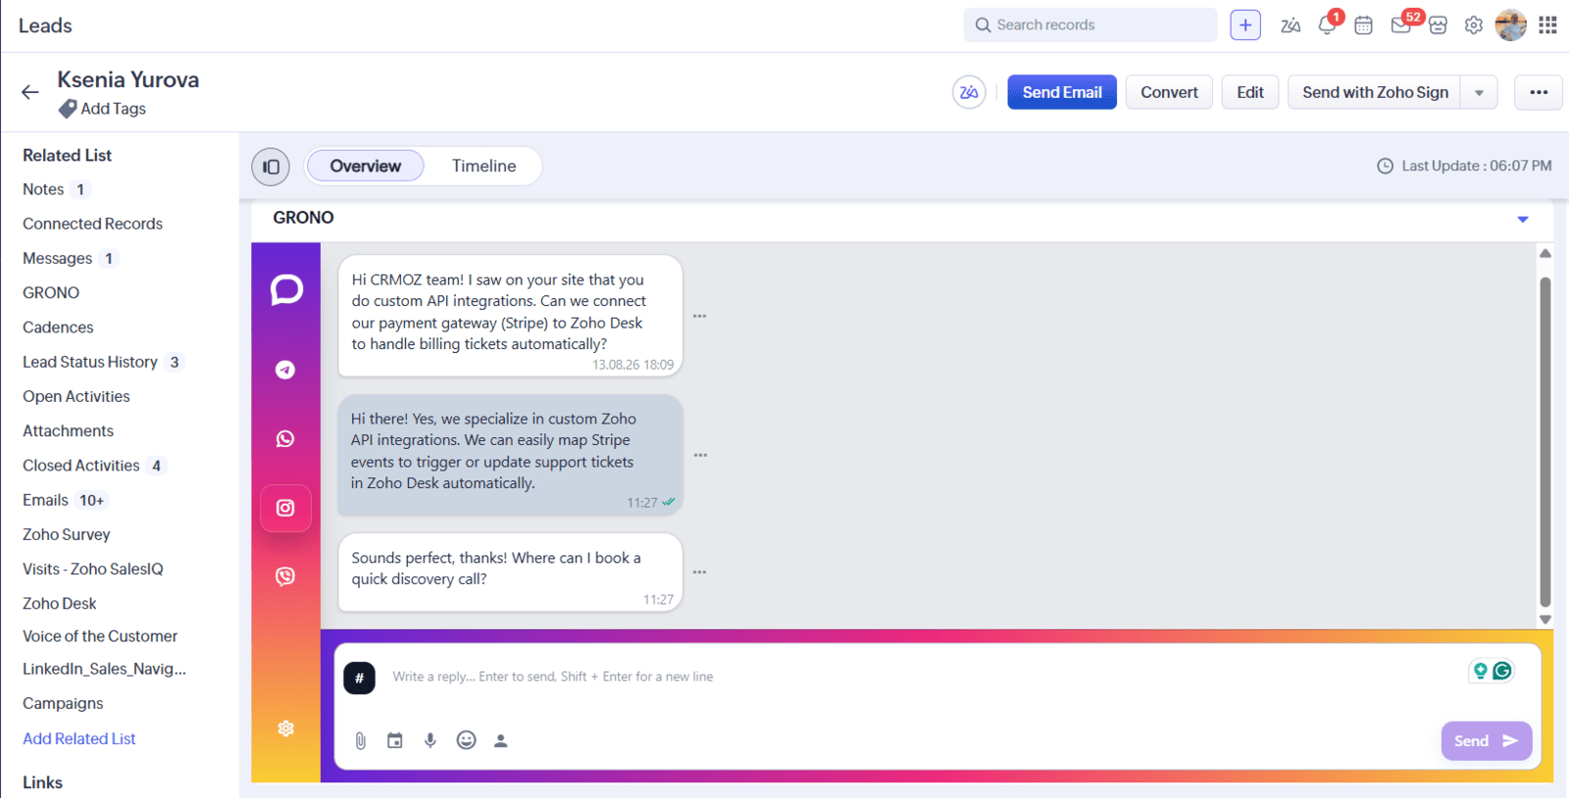Switch to the Viber channel
This screenshot has height=798, width=1569.
click(x=285, y=576)
